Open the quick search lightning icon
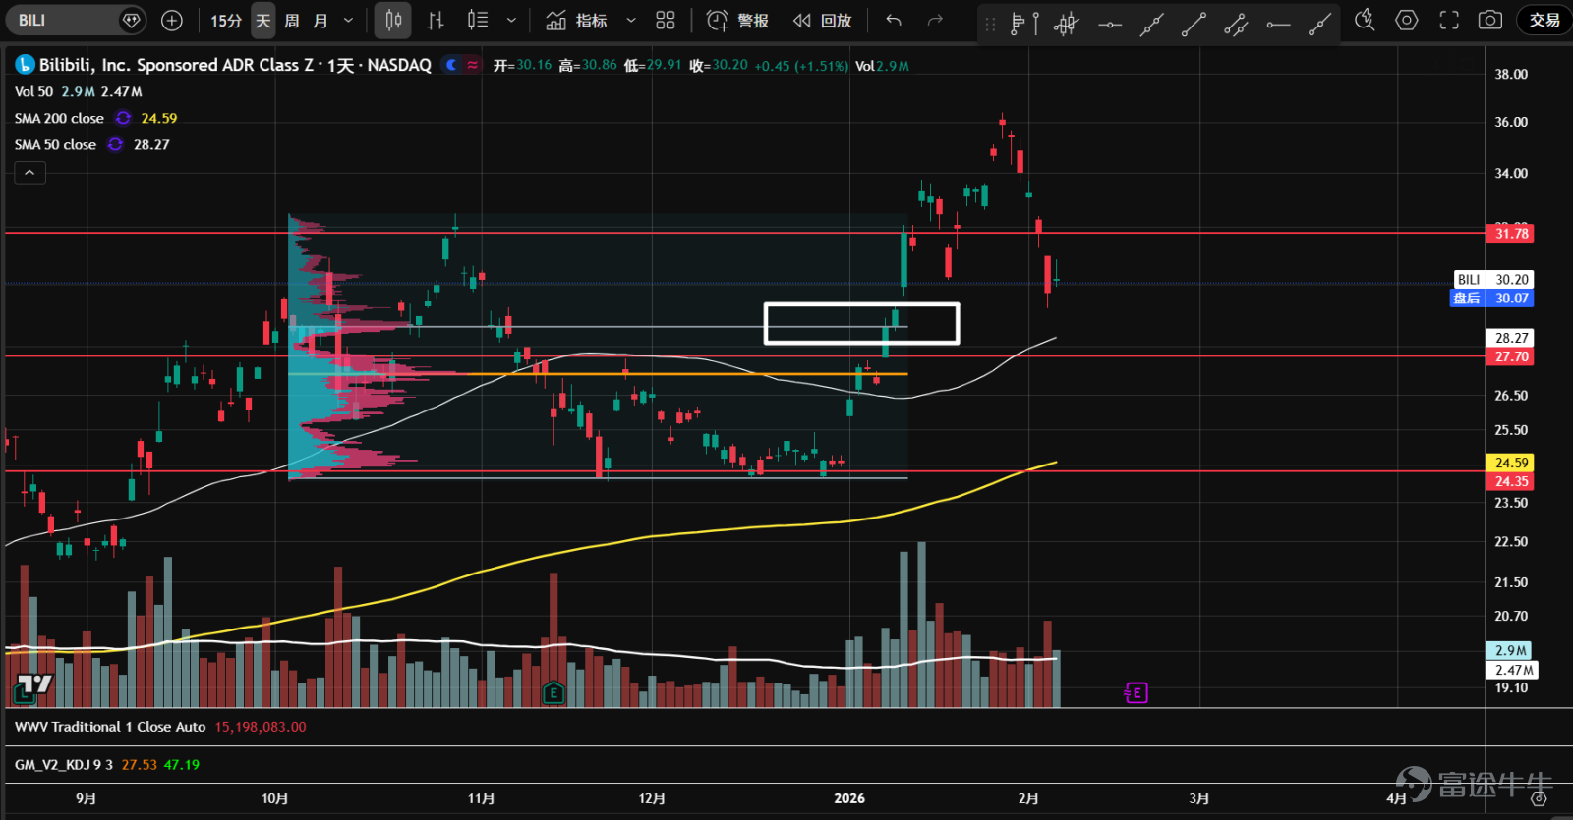This screenshot has width=1573, height=820. tap(1365, 20)
